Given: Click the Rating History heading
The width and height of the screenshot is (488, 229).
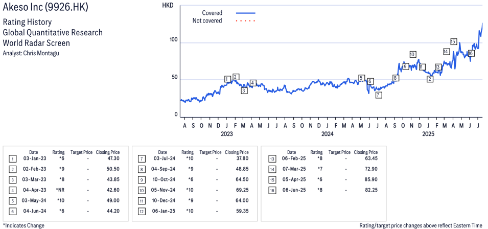Looking at the screenshot, I should point(27,22).
